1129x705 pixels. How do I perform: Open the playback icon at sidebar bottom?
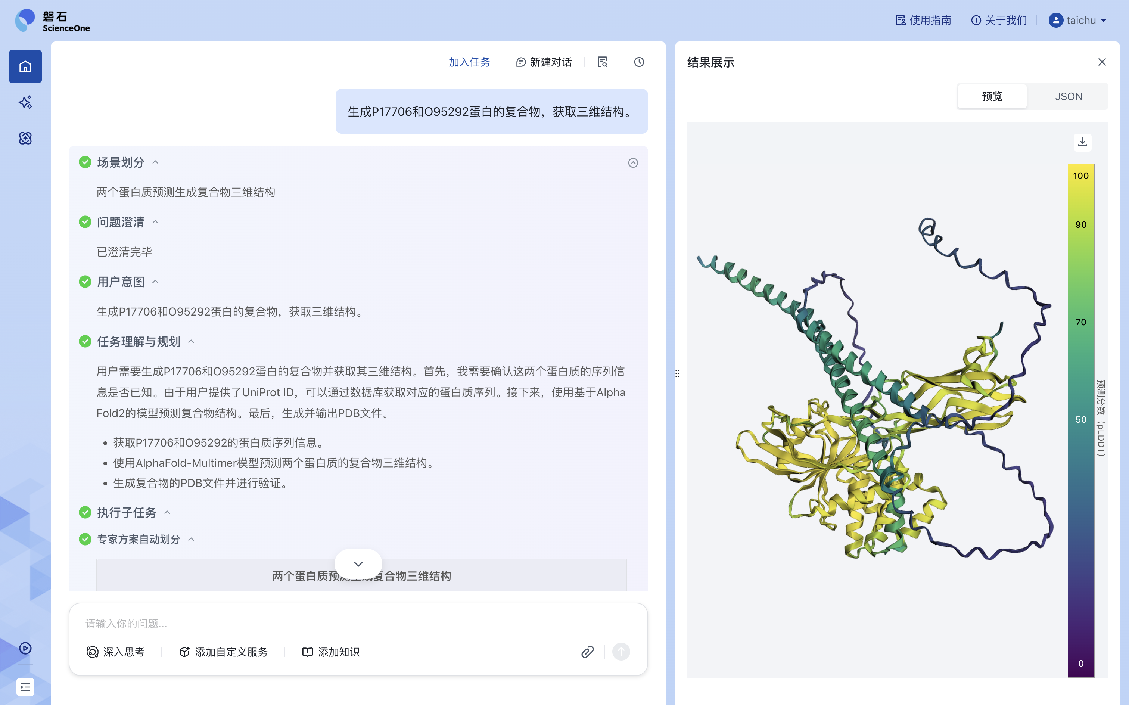[x=25, y=648]
